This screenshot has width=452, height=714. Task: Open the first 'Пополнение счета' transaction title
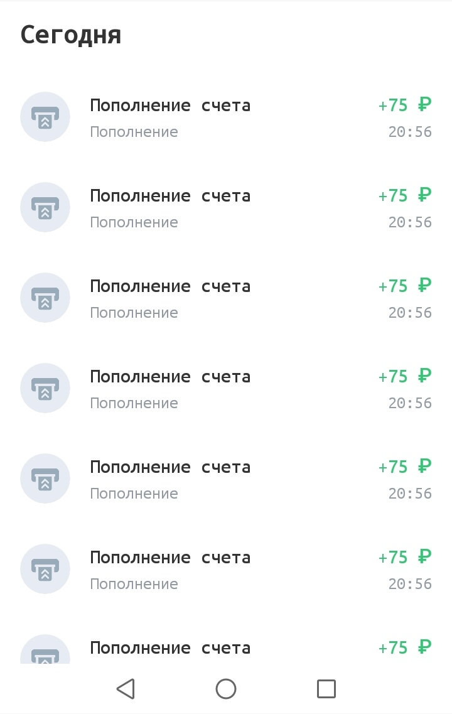(170, 105)
